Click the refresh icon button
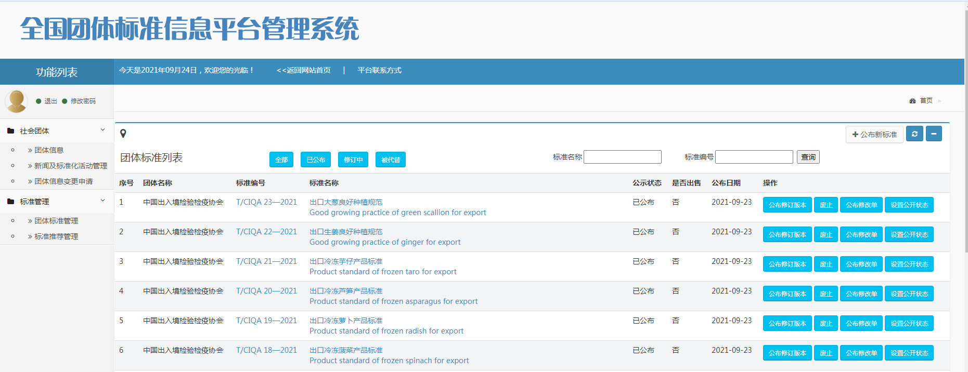The image size is (968, 372). 914,134
